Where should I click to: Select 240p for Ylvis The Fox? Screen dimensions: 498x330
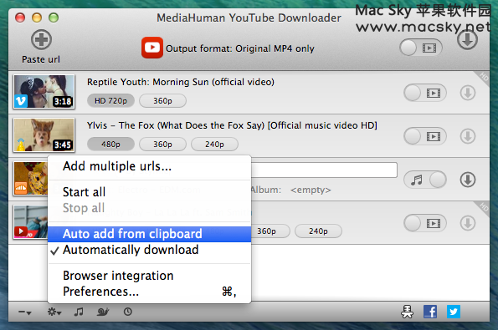(x=214, y=145)
